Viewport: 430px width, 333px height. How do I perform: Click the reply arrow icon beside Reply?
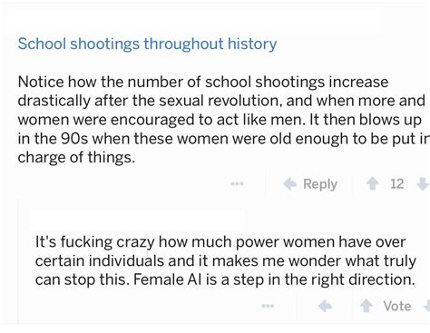coord(290,184)
